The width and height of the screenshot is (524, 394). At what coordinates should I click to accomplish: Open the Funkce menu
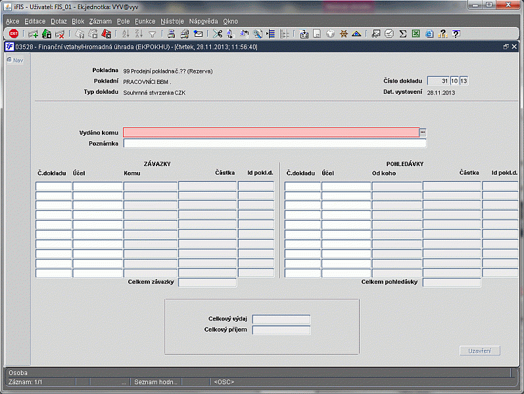(145, 22)
